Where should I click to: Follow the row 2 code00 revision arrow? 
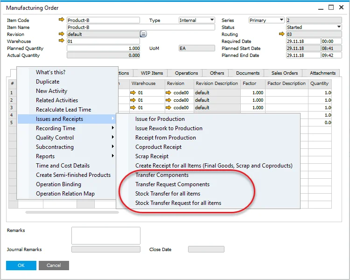[x=168, y=100]
